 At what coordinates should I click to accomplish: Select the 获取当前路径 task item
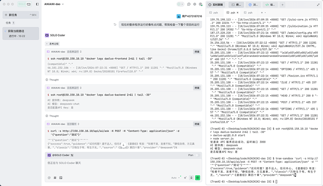pos(21,34)
